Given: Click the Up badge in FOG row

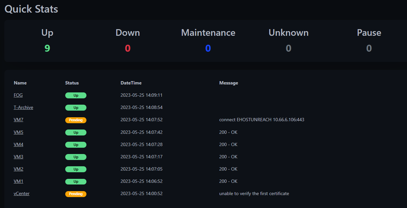Looking at the screenshot, I should point(76,95).
